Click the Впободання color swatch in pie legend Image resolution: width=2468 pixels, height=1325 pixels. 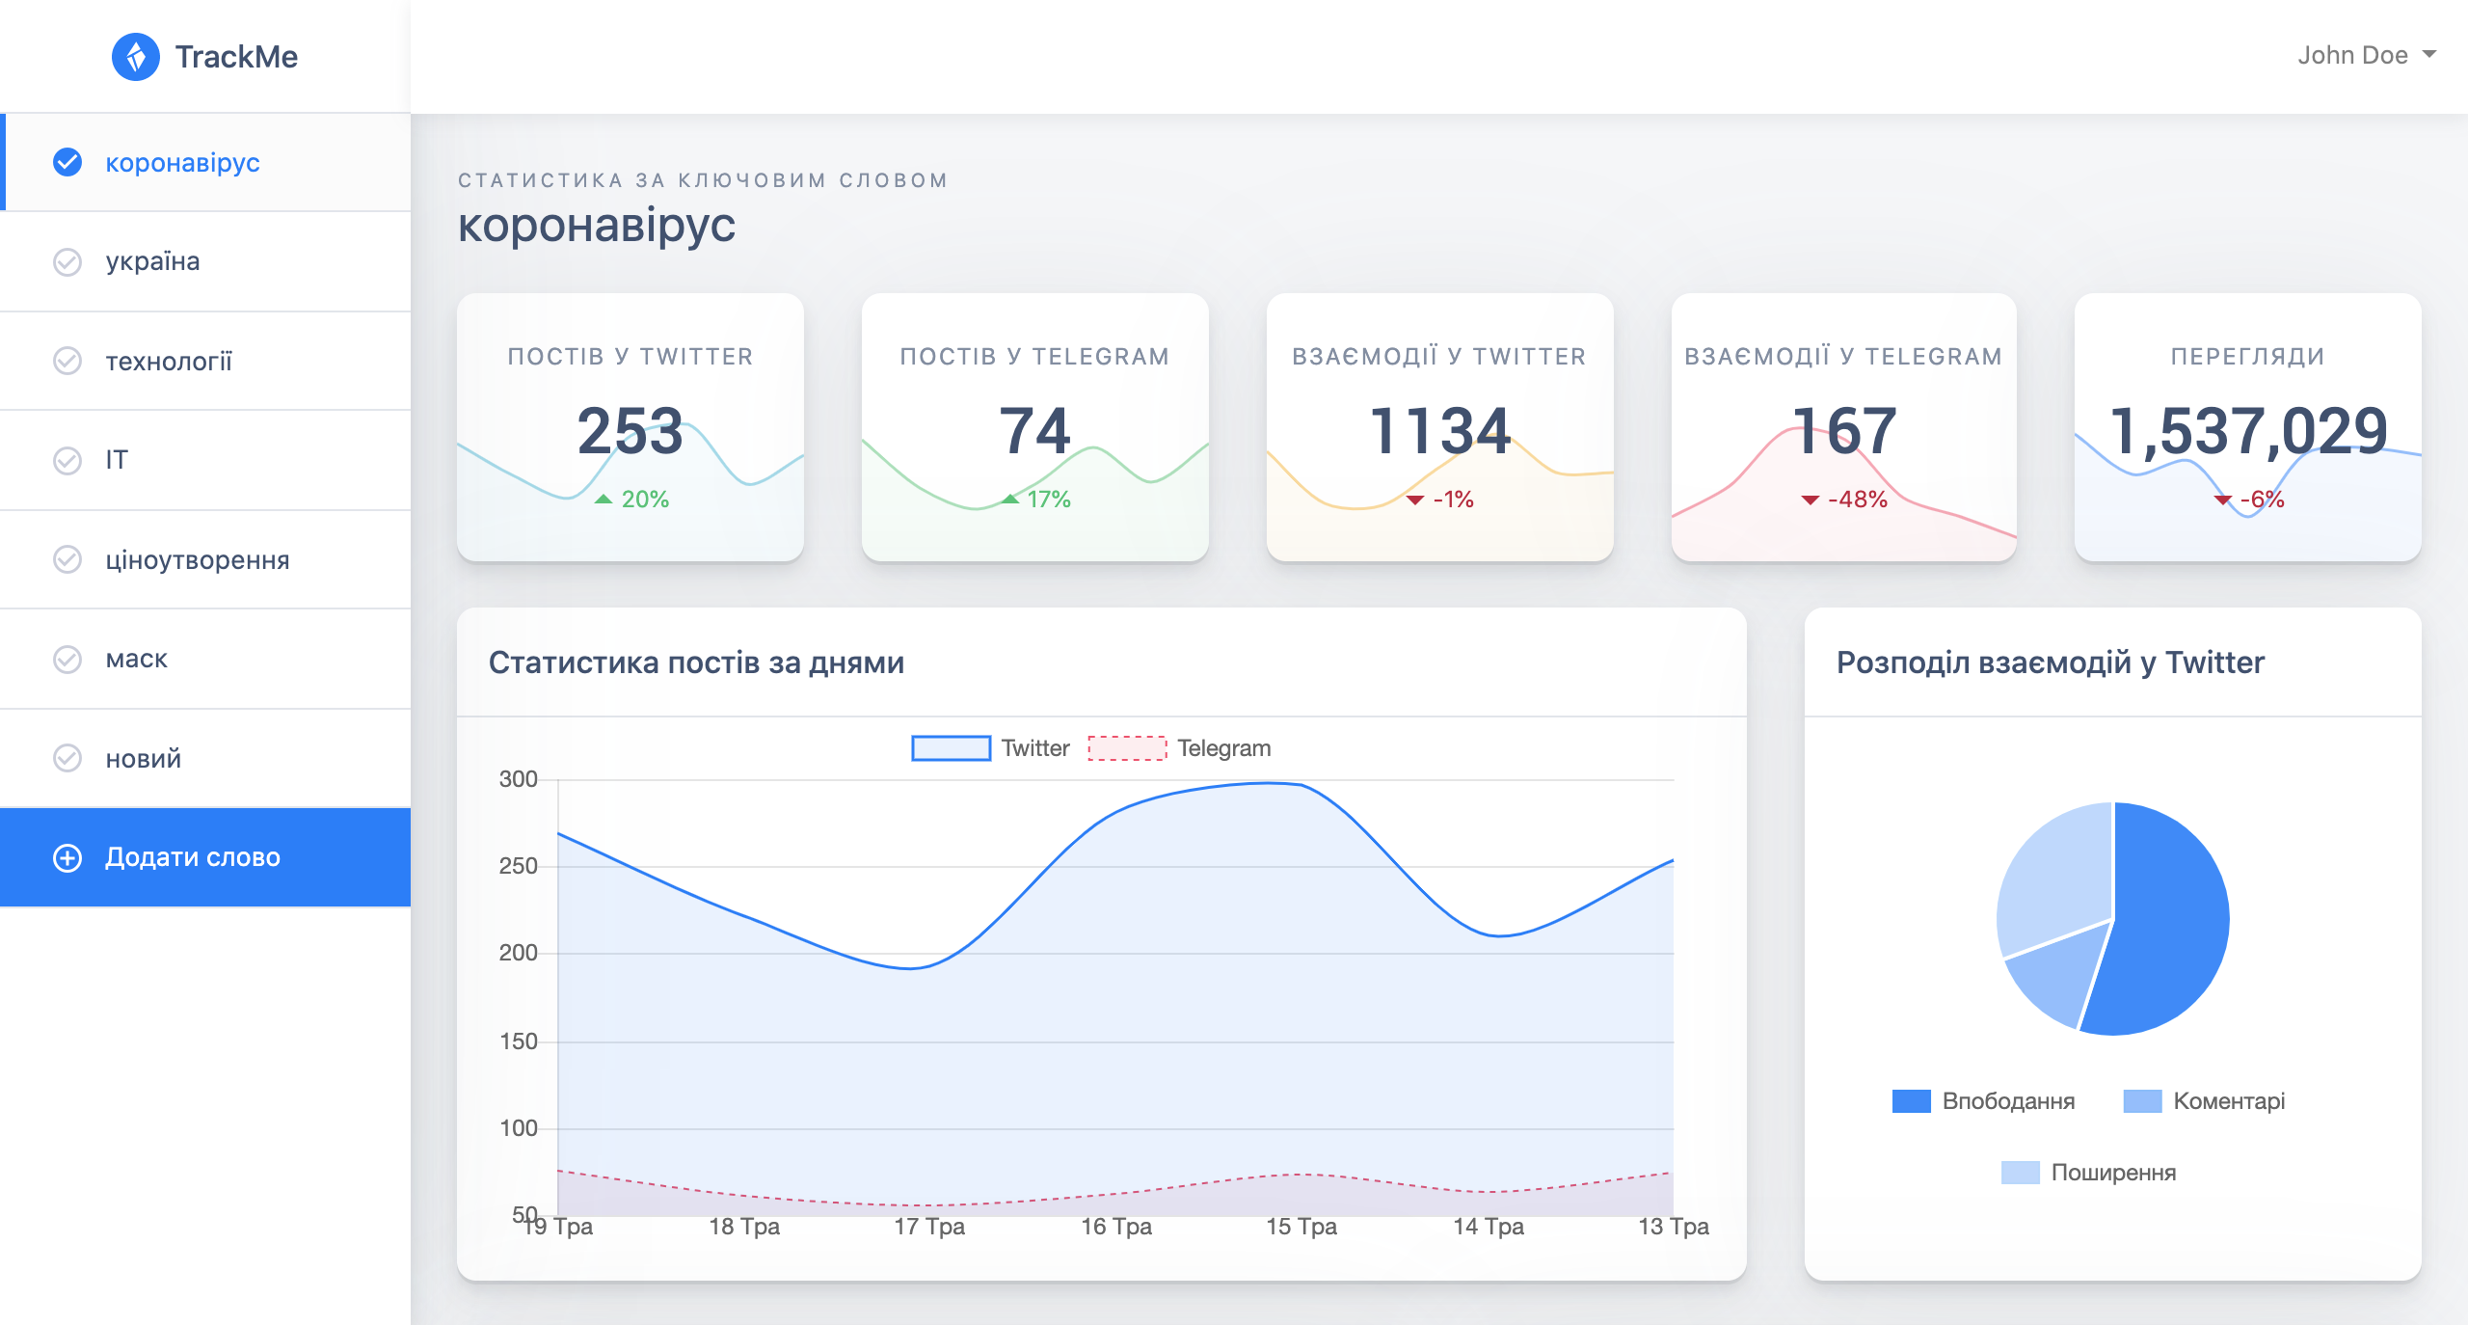[x=1914, y=1100]
